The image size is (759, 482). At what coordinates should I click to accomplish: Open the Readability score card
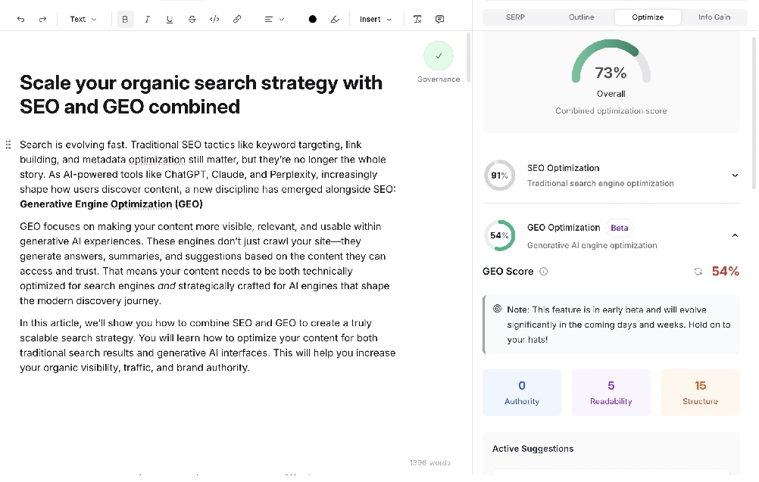pos(611,393)
